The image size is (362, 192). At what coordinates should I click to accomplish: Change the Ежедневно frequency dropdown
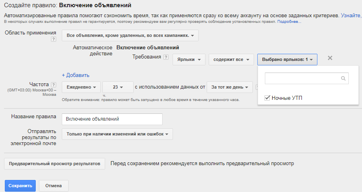coord(81,87)
